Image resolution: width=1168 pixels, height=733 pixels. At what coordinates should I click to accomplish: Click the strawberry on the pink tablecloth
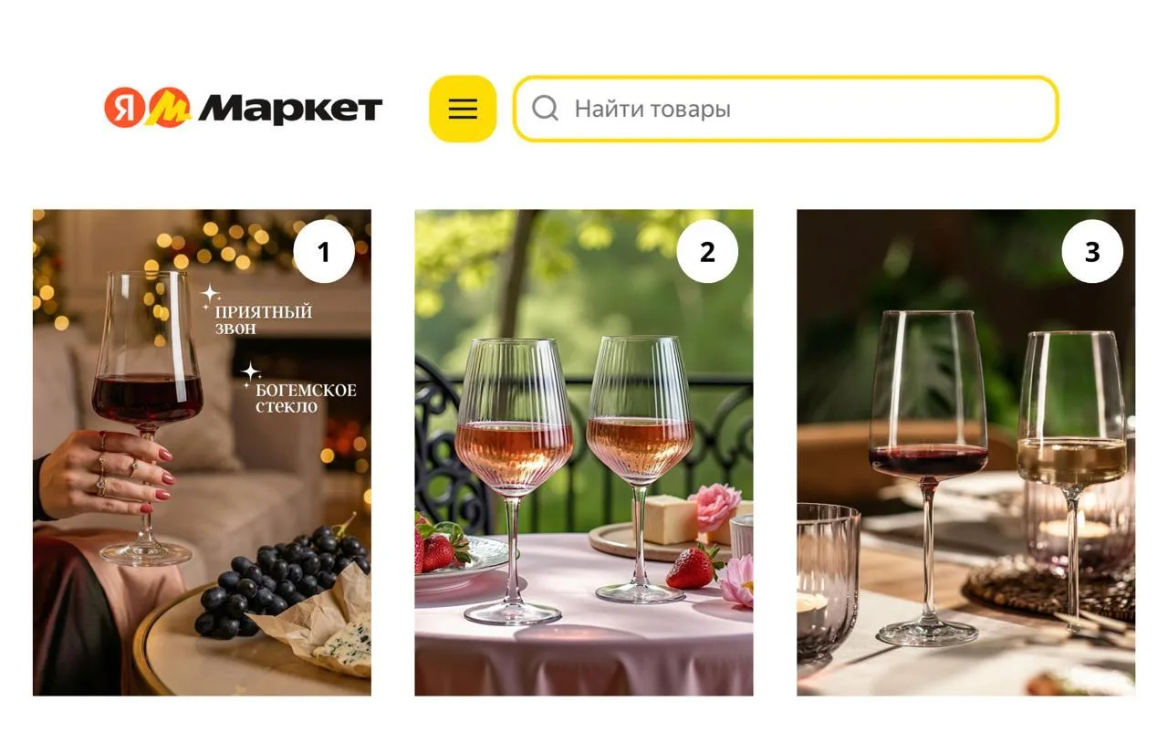tap(692, 567)
